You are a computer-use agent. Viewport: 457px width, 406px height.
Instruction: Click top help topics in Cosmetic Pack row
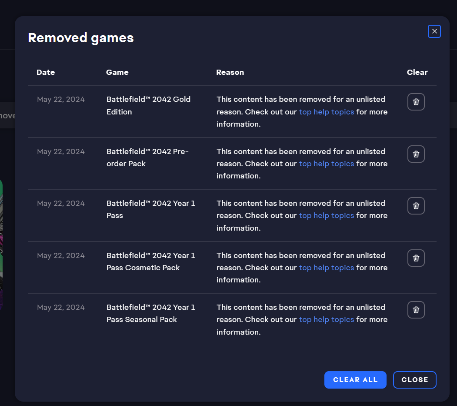(x=326, y=268)
